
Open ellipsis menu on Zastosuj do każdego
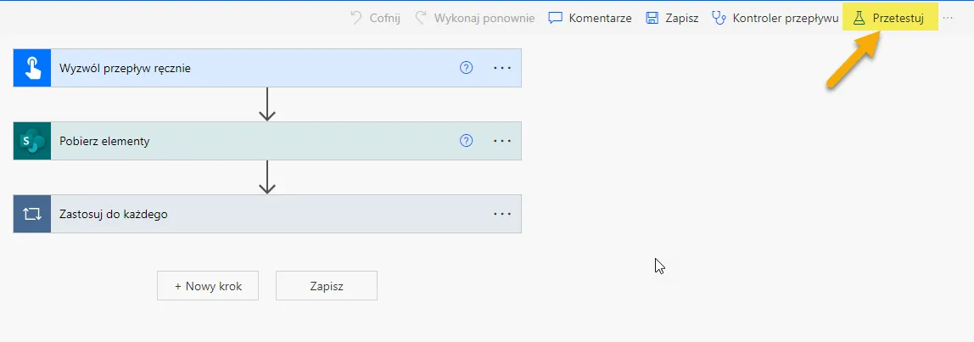coord(502,214)
